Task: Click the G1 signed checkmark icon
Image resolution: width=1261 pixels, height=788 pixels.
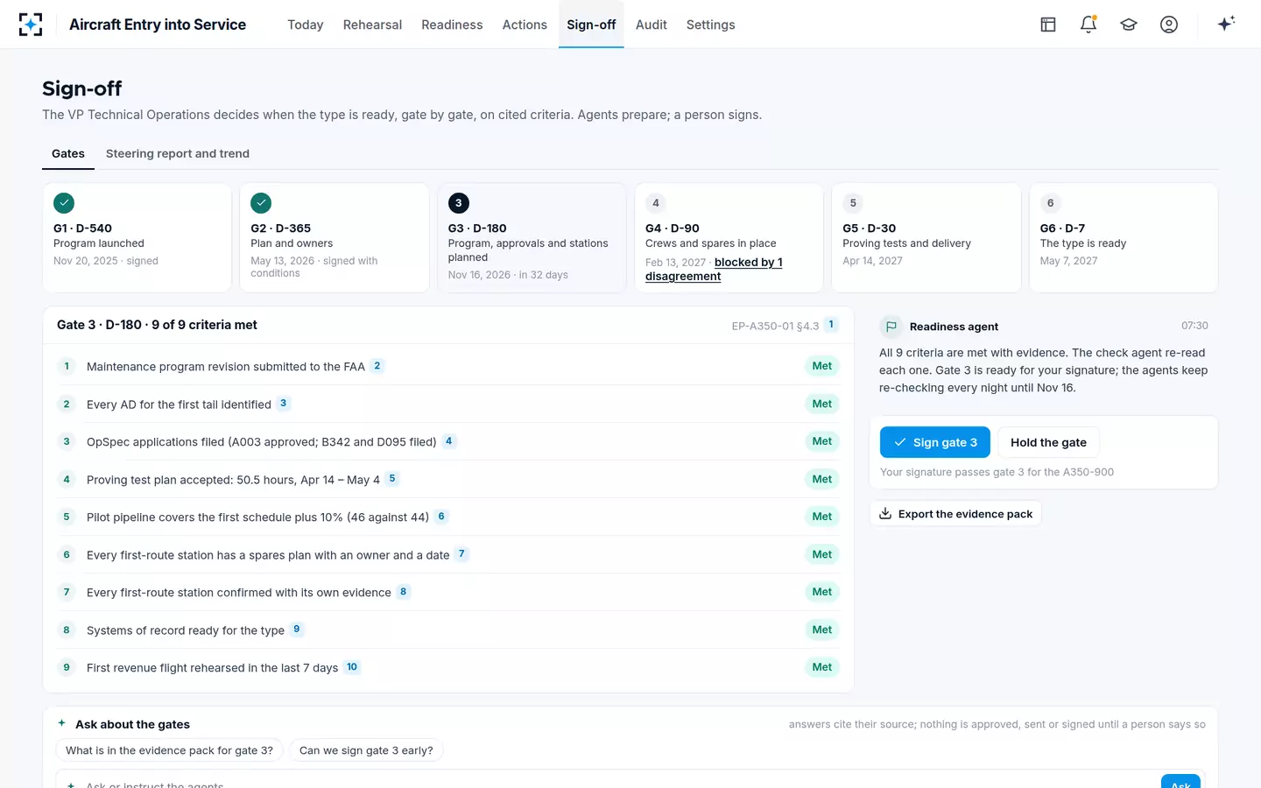Action: coord(64,203)
